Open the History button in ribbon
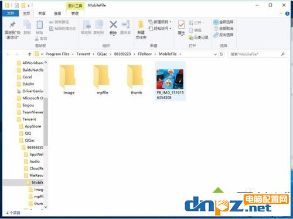Screen dimensions: 293x219 199,37
